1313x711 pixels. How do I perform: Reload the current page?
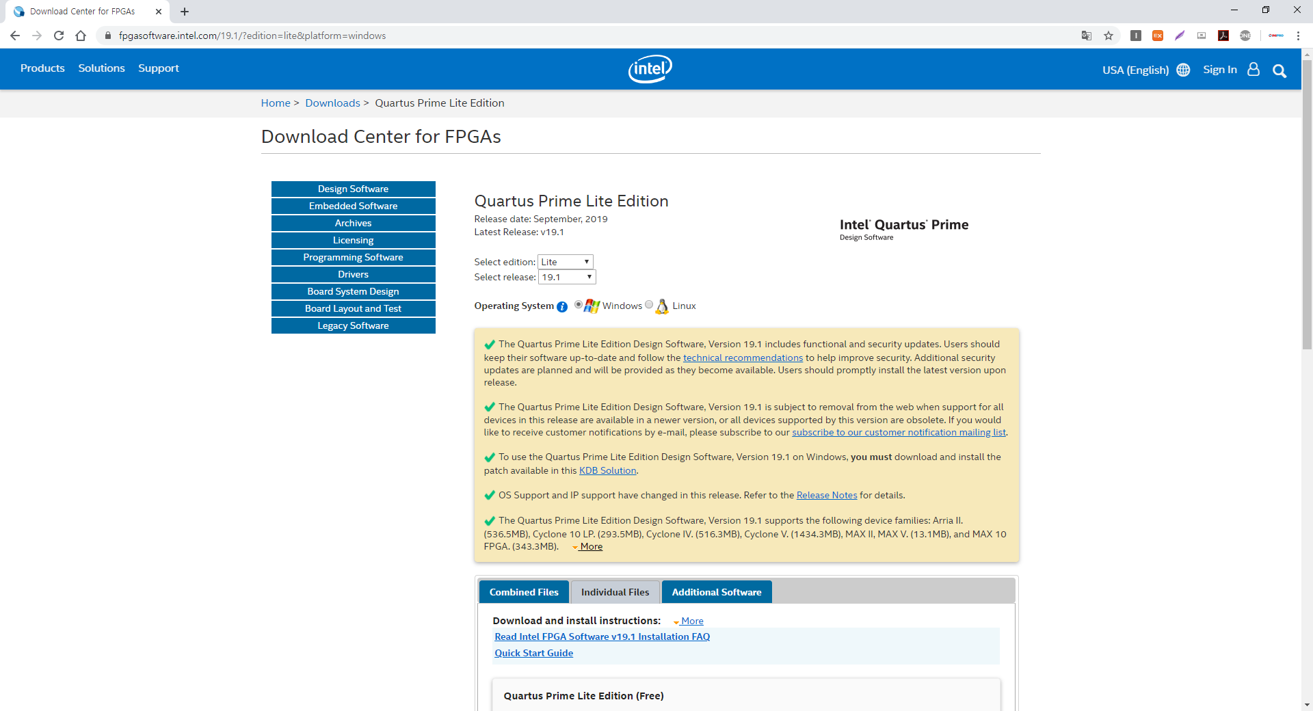coord(59,36)
